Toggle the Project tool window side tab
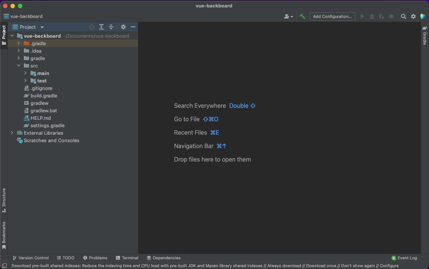Viewport: 429px width, 269px height. click(4, 35)
